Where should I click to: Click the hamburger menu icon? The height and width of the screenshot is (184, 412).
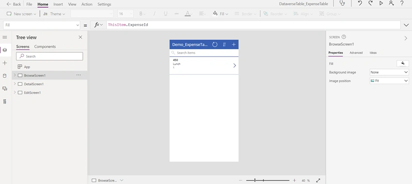click(5, 38)
